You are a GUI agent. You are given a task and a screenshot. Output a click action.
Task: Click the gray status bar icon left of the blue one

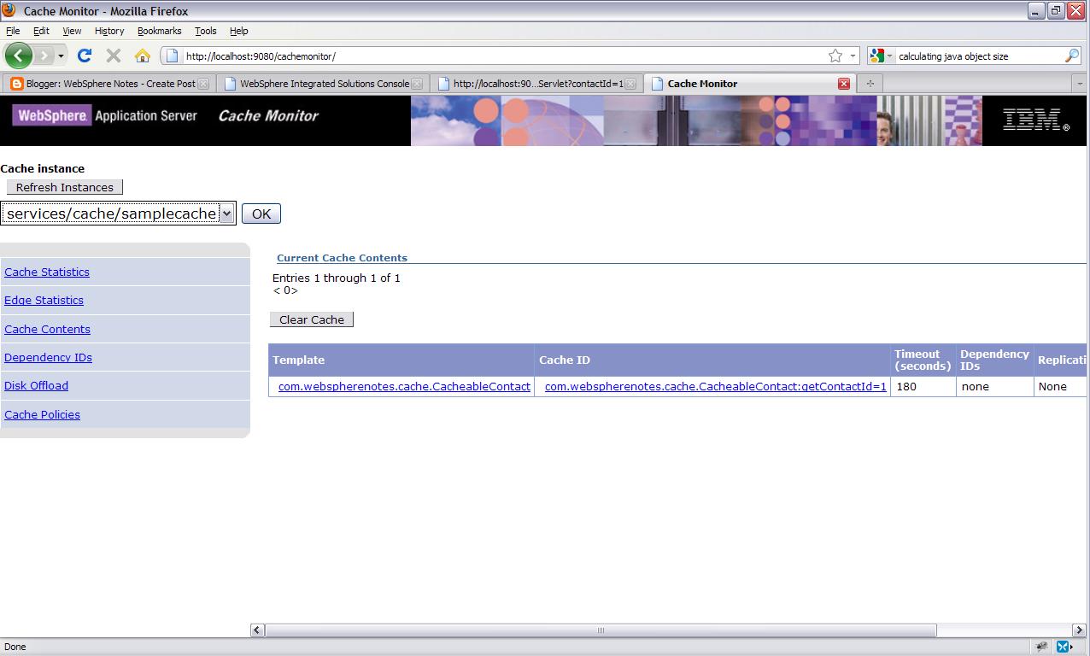point(1042,647)
